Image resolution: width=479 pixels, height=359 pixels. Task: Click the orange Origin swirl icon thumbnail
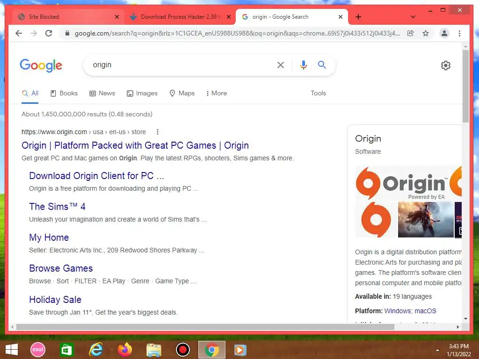point(376,220)
